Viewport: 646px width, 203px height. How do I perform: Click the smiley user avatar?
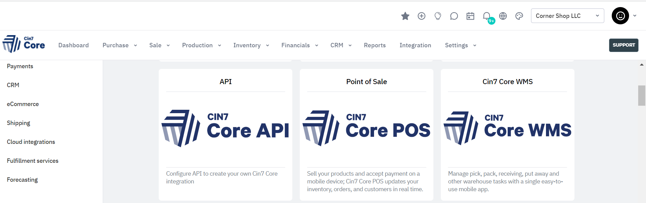click(620, 16)
